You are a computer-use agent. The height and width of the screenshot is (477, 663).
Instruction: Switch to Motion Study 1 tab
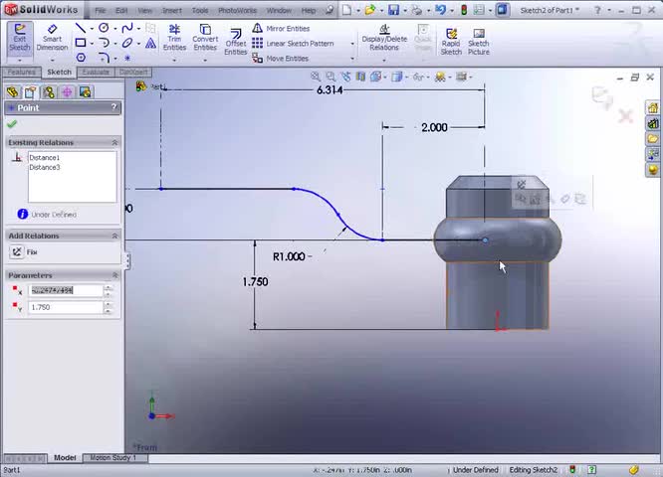(112, 457)
